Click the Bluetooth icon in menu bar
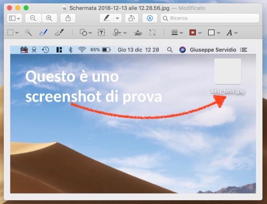The height and width of the screenshot is (204, 267). (70, 50)
